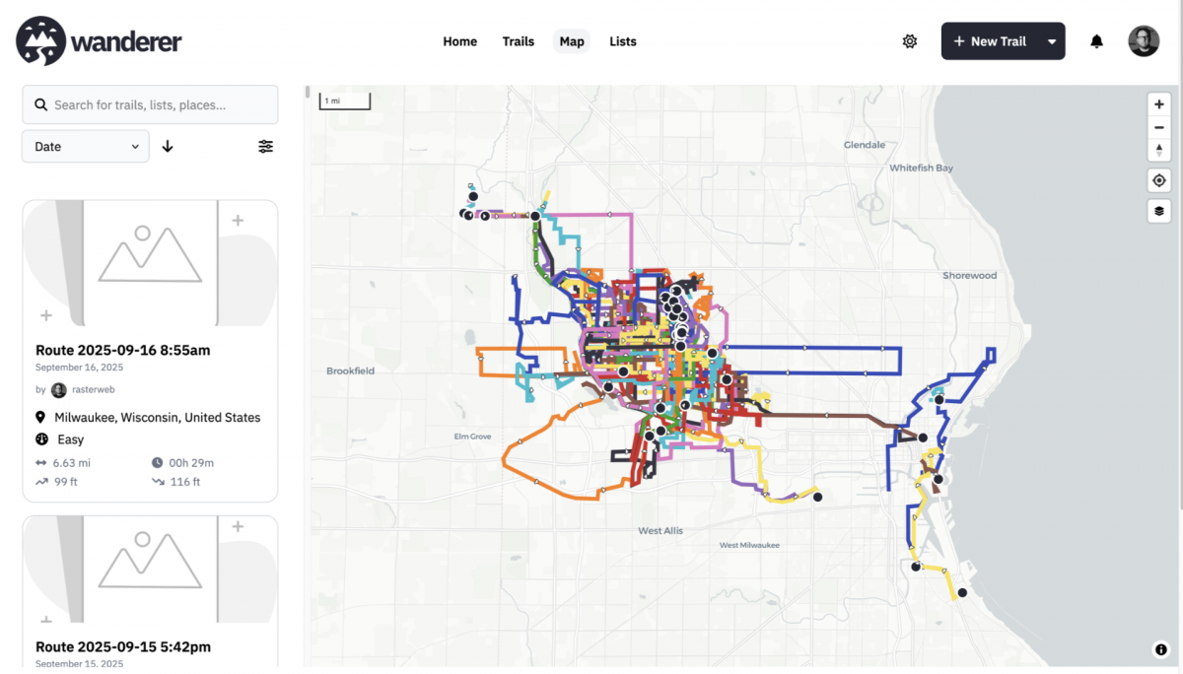Toggle sort direction arrow
The image size is (1183, 674).
pyautogui.click(x=168, y=146)
